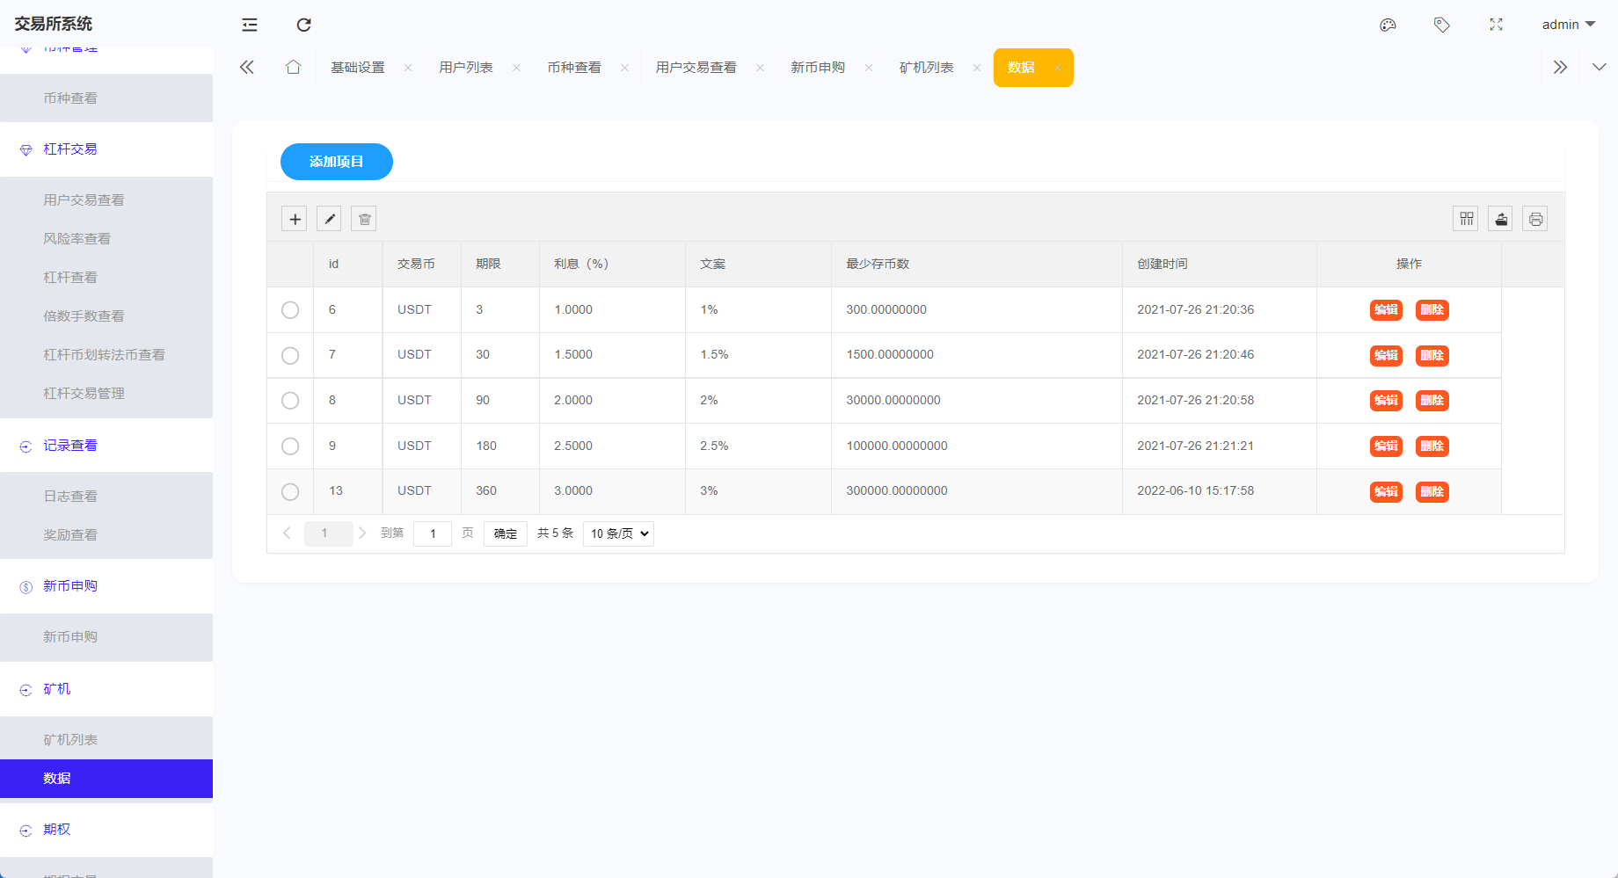Switch to the 用户列表 tab

466,68
